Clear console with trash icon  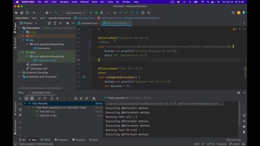[244, 132]
